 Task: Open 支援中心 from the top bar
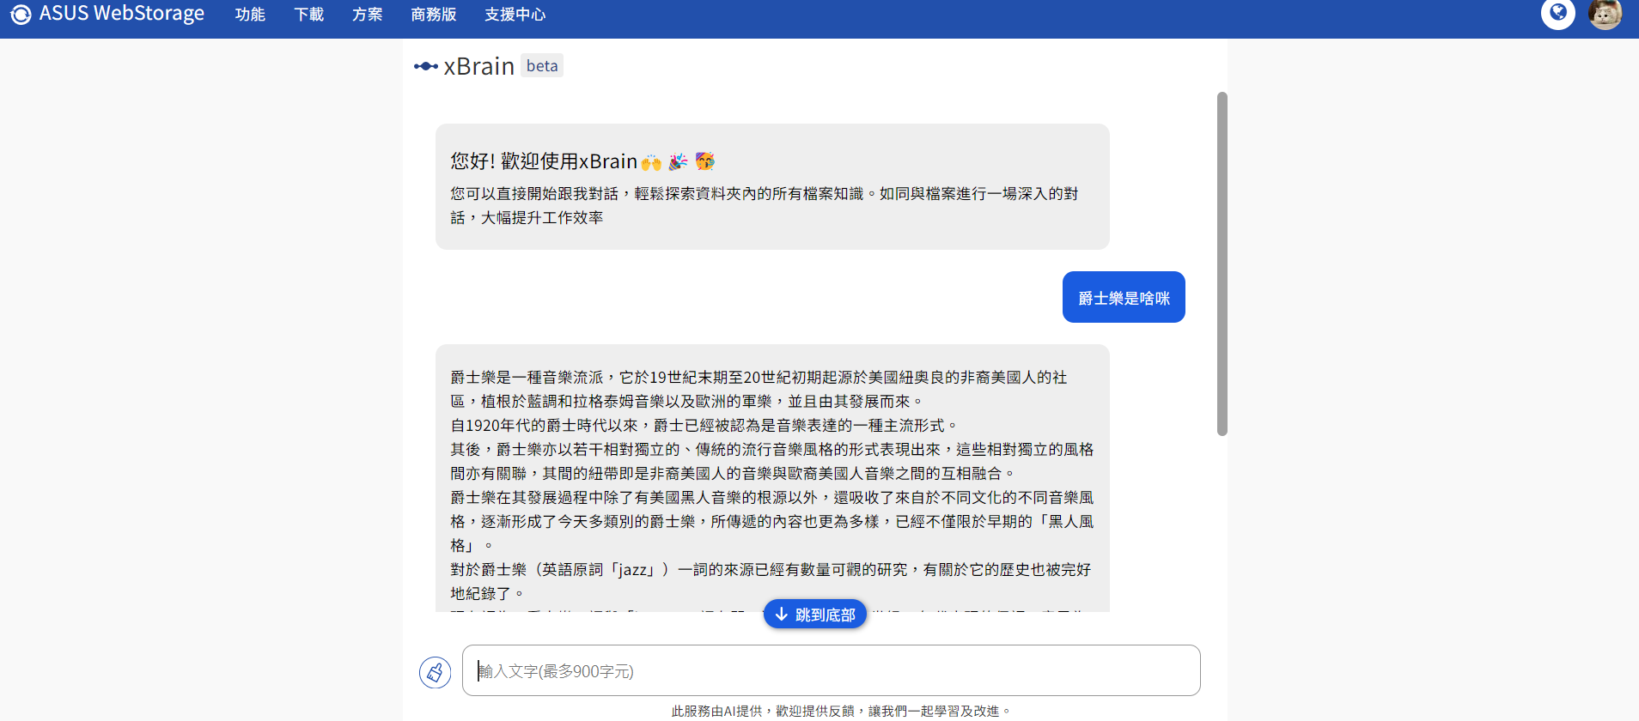coord(515,15)
